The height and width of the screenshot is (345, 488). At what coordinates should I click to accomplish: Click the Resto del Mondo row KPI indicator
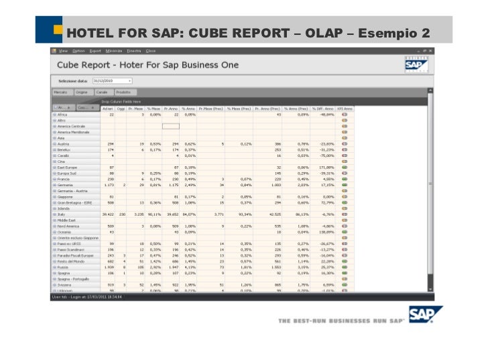[x=345, y=261]
